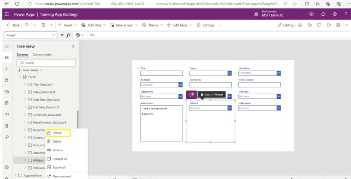Click the Paste clipboard icon
The height and width of the screenshot is (179, 351).
(x=44, y=25)
